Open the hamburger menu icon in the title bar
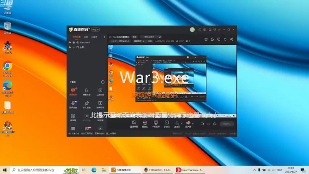Viewport: 309px width, 174px height. 219,30
